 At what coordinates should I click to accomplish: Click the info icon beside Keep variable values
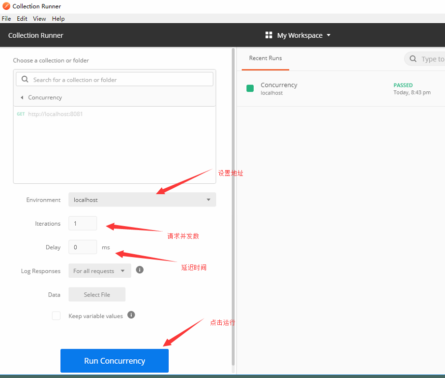pos(131,315)
